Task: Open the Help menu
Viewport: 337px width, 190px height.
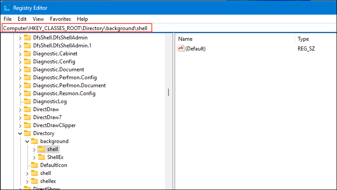Action: tap(82, 19)
